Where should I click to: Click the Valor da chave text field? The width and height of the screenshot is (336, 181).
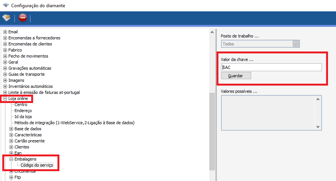(x=272, y=67)
